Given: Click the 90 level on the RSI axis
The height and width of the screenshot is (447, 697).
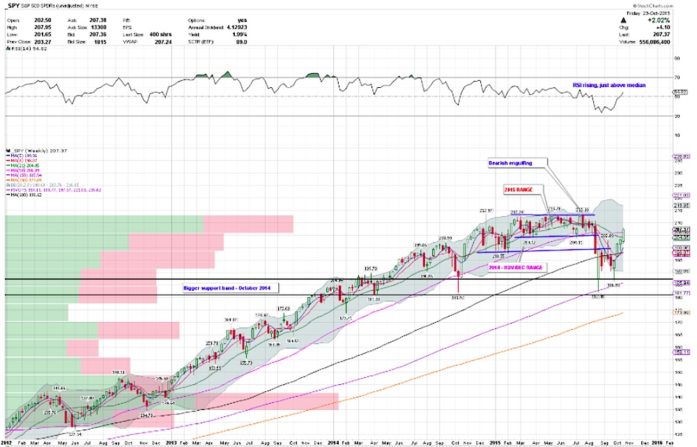Looking at the screenshot, I should (x=677, y=59).
